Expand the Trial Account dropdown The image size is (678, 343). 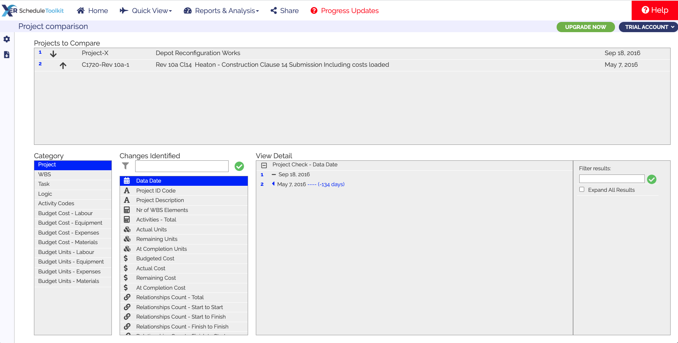(648, 27)
